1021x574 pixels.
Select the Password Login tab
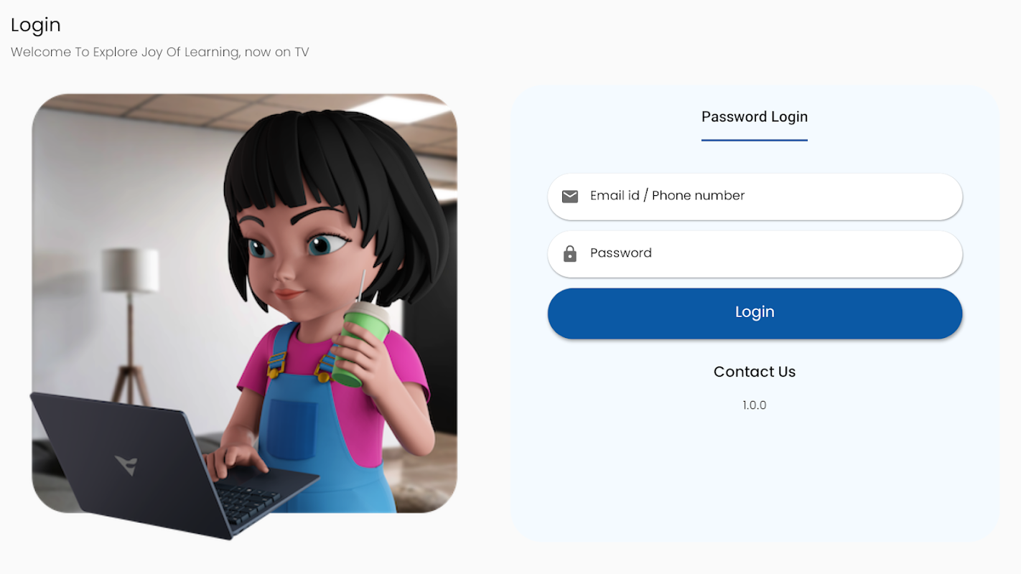pyautogui.click(x=755, y=117)
